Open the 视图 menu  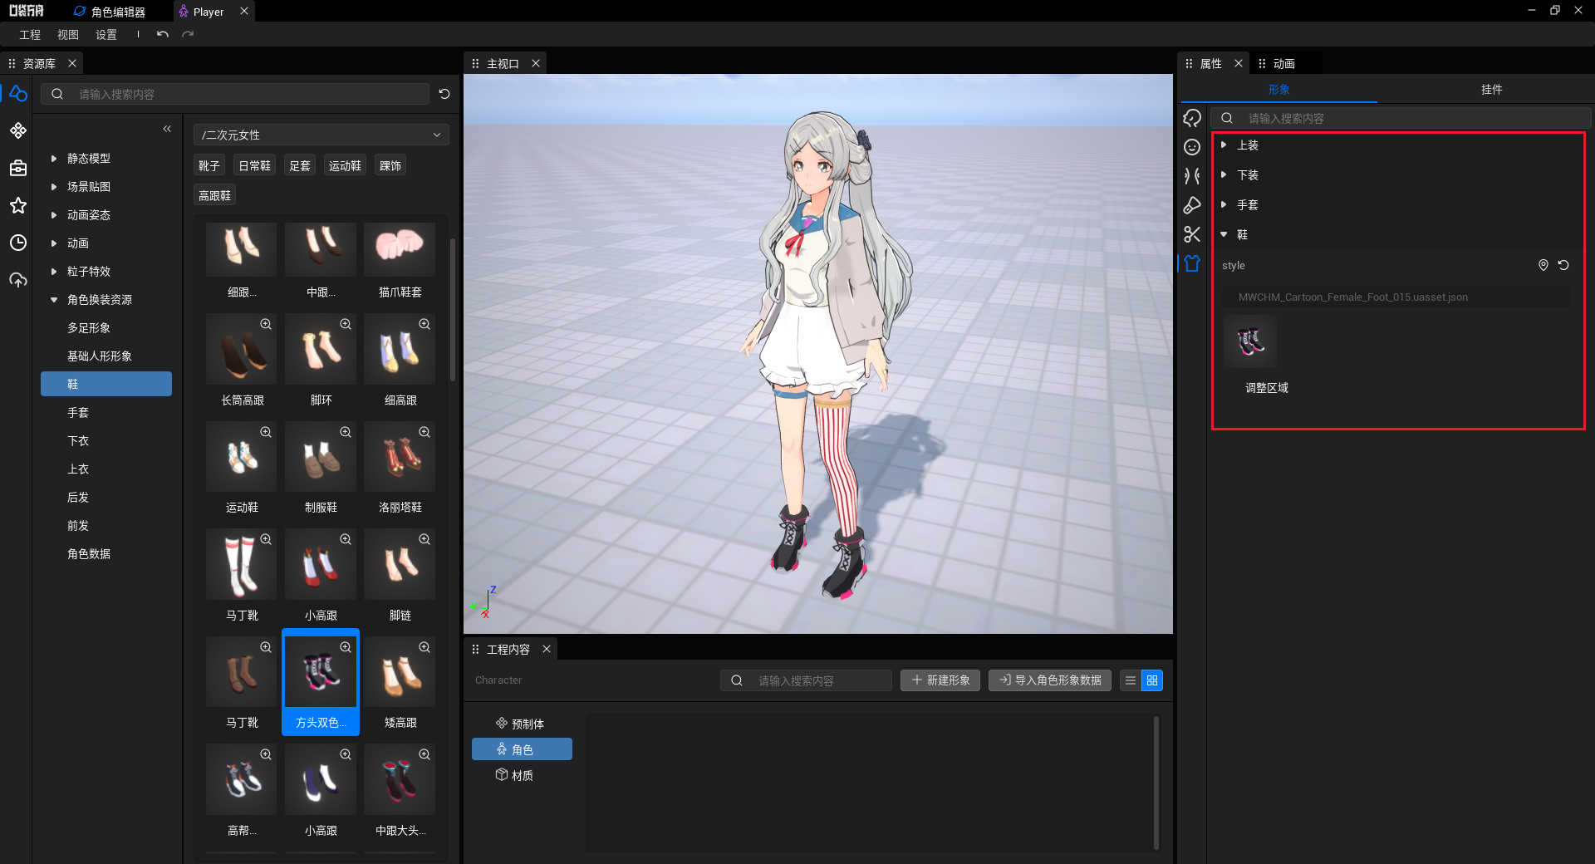[68, 35]
